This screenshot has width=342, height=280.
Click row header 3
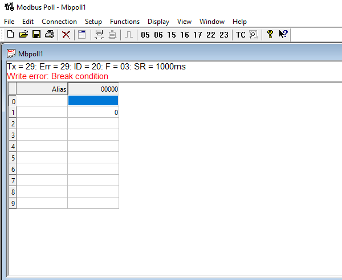pos(13,135)
